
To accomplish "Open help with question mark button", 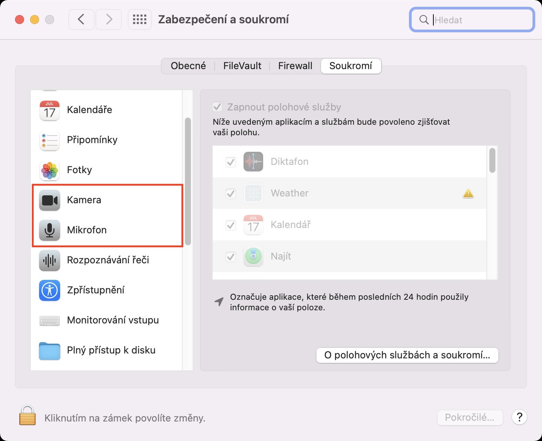I will point(519,417).
